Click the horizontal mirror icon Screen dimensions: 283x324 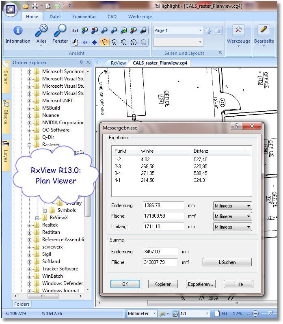point(85,42)
